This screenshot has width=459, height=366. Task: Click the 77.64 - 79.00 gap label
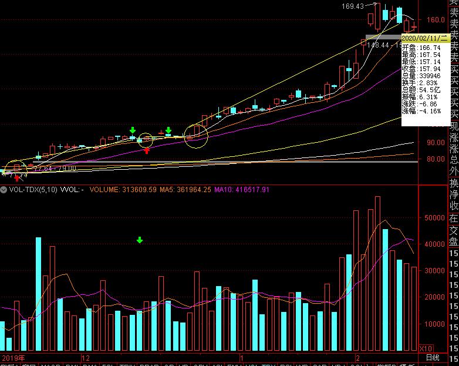pos(55,169)
